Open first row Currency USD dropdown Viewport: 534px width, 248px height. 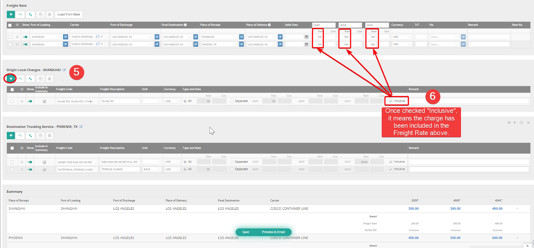410,37
